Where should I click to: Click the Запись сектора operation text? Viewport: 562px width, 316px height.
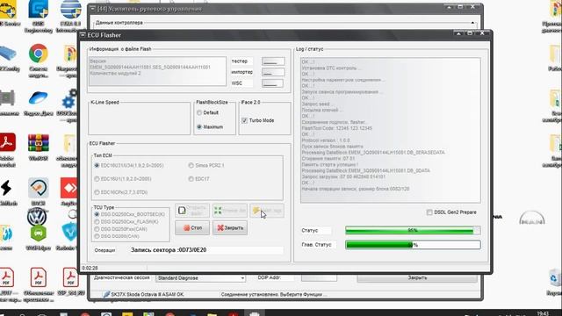tap(169, 250)
